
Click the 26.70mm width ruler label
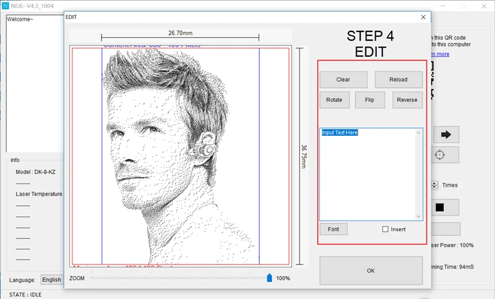(x=180, y=33)
